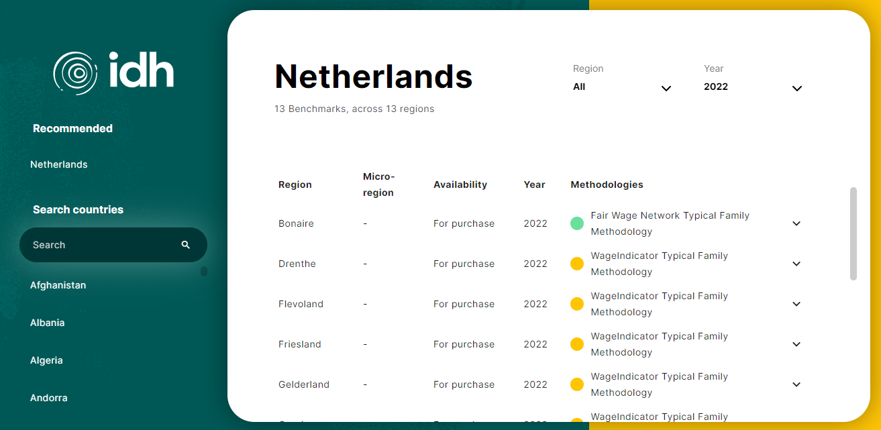This screenshot has height=430, width=881.
Task: Expand the Drenthe row details
Action: pyautogui.click(x=796, y=264)
